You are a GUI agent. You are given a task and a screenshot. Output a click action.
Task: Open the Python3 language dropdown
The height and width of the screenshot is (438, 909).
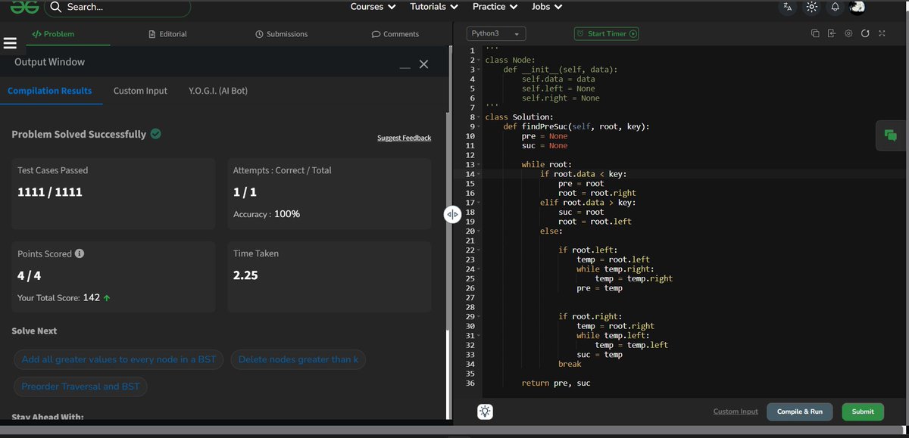(x=496, y=33)
